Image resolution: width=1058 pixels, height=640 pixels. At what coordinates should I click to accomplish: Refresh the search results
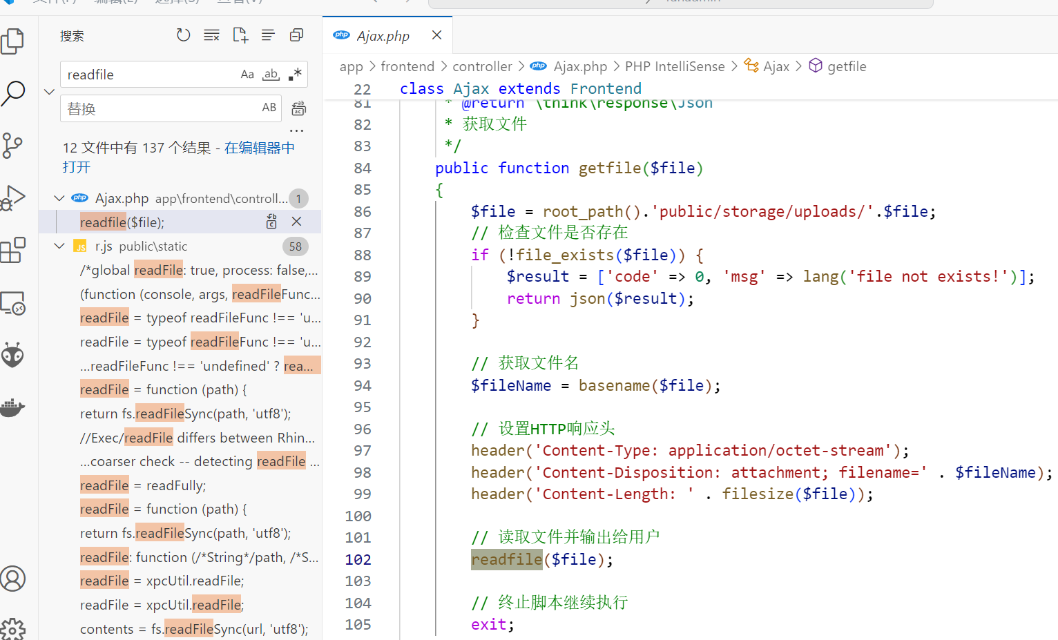[x=183, y=35]
